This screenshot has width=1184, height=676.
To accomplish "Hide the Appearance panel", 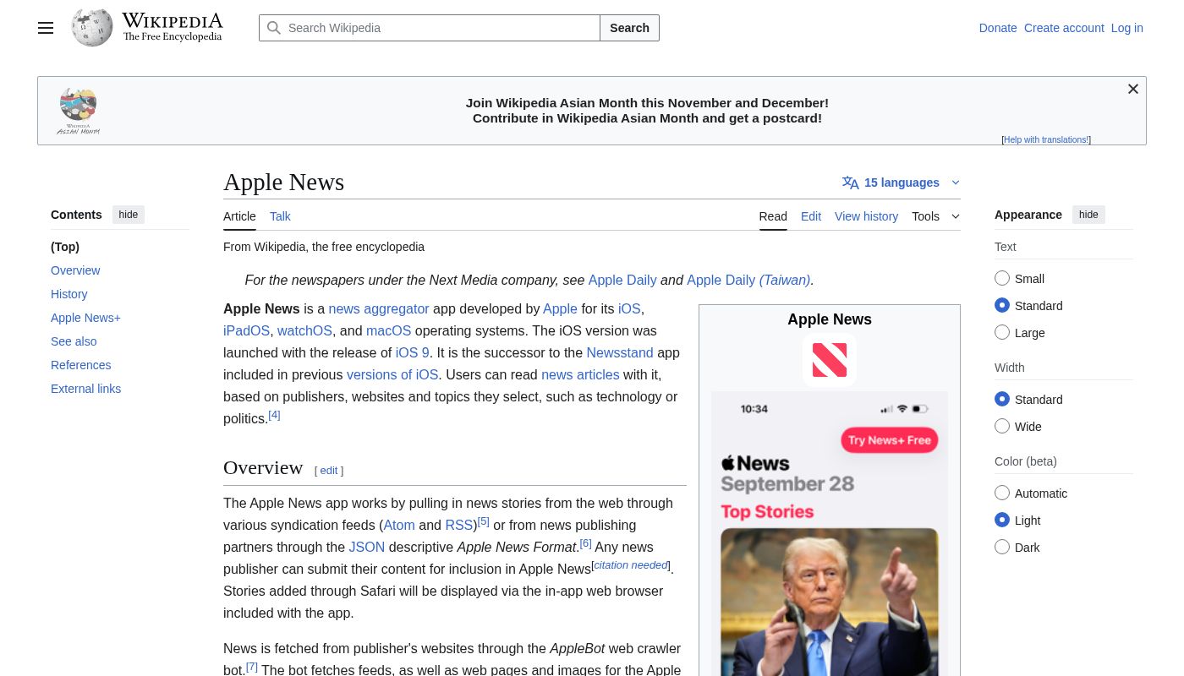I will pyautogui.click(x=1088, y=215).
